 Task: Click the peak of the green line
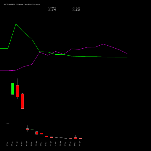coord(16,24)
